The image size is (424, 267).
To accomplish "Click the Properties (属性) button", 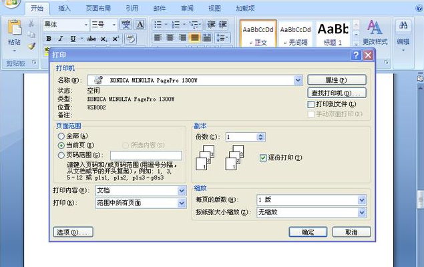I will click(337, 80).
